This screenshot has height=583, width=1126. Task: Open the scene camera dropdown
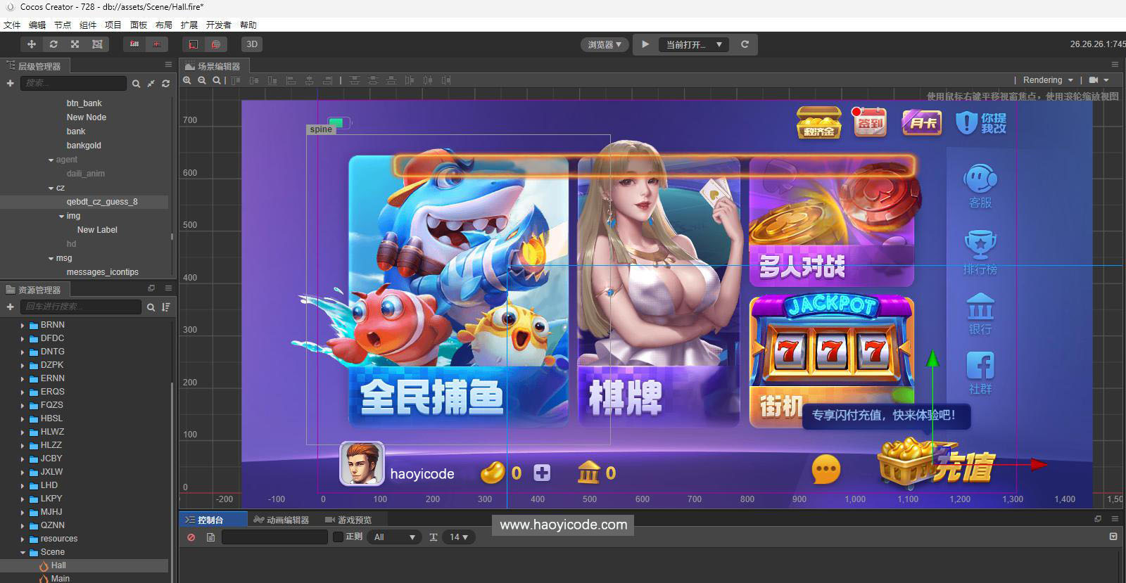click(x=1099, y=80)
